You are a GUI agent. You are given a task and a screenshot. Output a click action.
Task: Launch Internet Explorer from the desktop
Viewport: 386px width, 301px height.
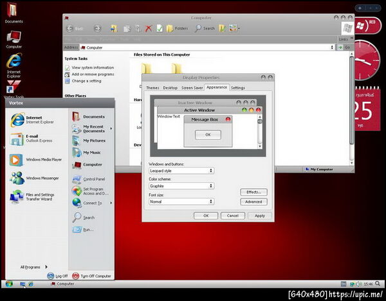[x=14, y=65]
